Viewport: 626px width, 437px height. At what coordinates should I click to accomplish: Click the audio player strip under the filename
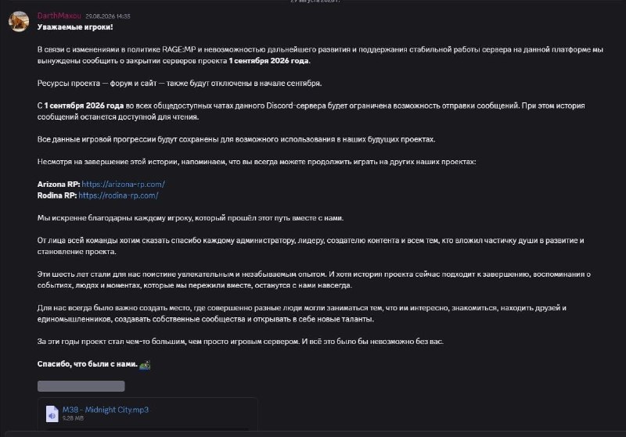pos(147,429)
